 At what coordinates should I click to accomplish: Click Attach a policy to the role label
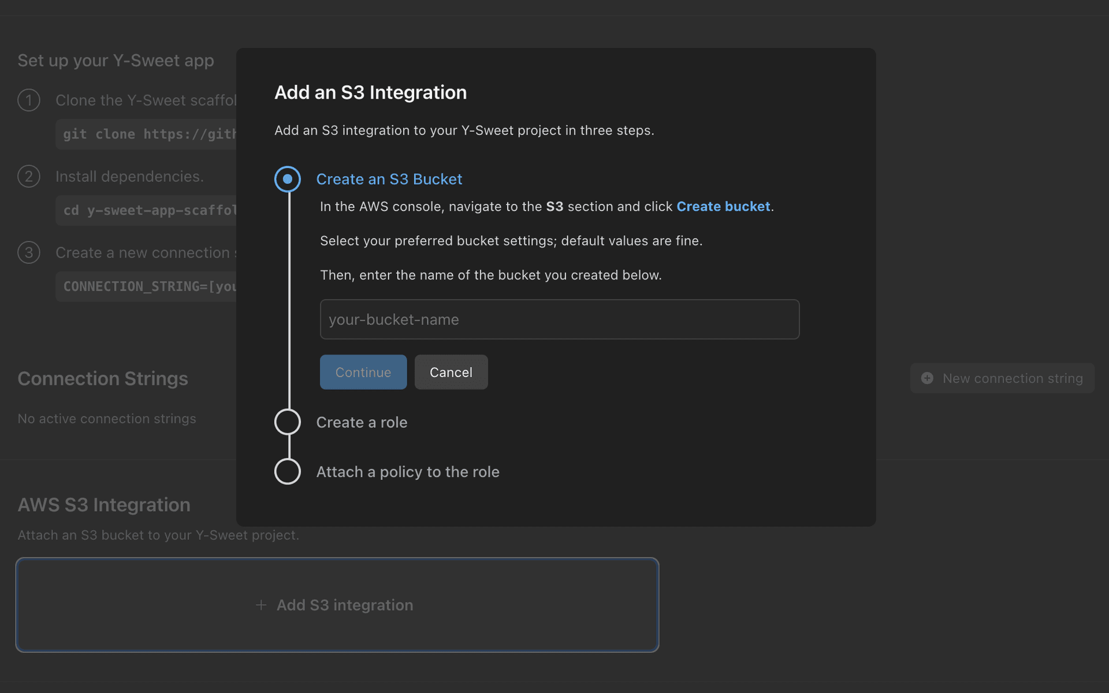(408, 472)
